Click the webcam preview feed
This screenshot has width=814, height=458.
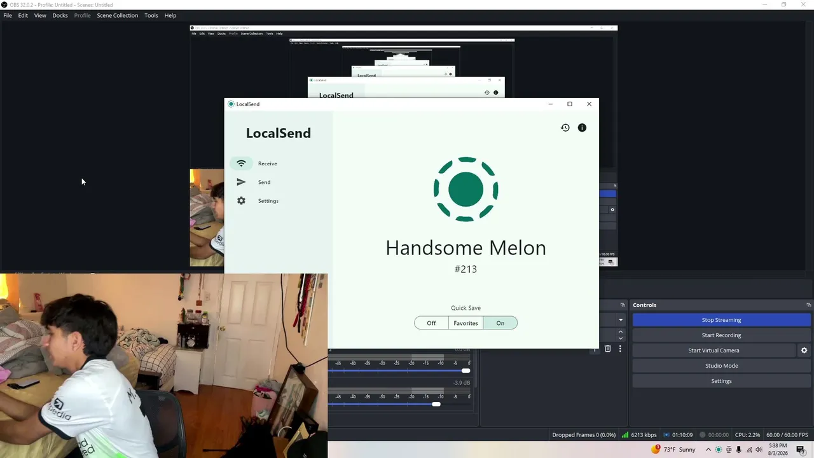(x=163, y=366)
